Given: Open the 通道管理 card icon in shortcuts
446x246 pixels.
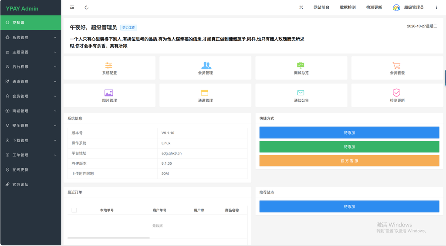Looking at the screenshot, I should tap(205, 93).
